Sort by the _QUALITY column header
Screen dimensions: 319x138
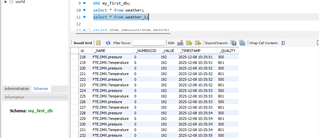(227, 51)
